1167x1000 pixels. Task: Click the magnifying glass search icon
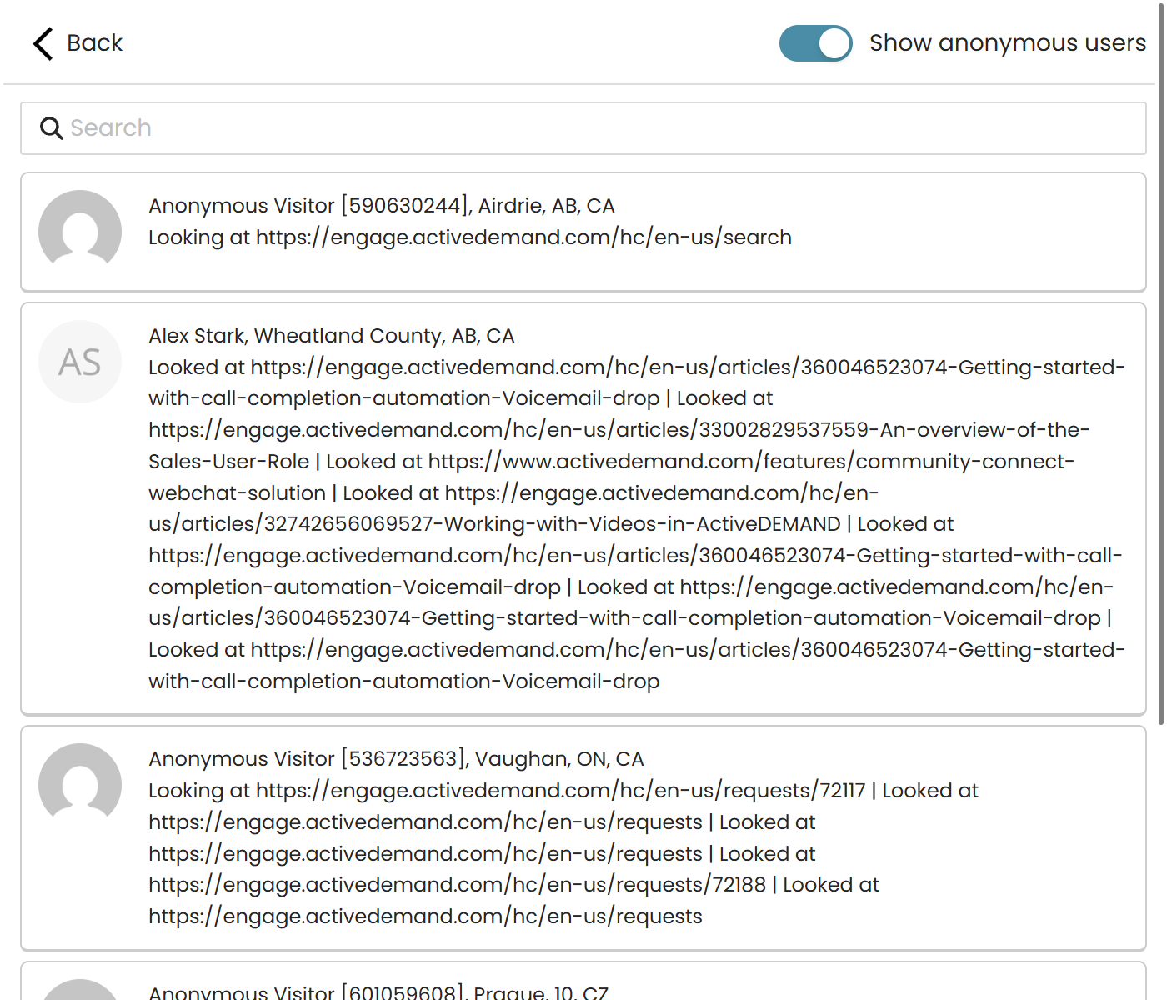click(52, 128)
